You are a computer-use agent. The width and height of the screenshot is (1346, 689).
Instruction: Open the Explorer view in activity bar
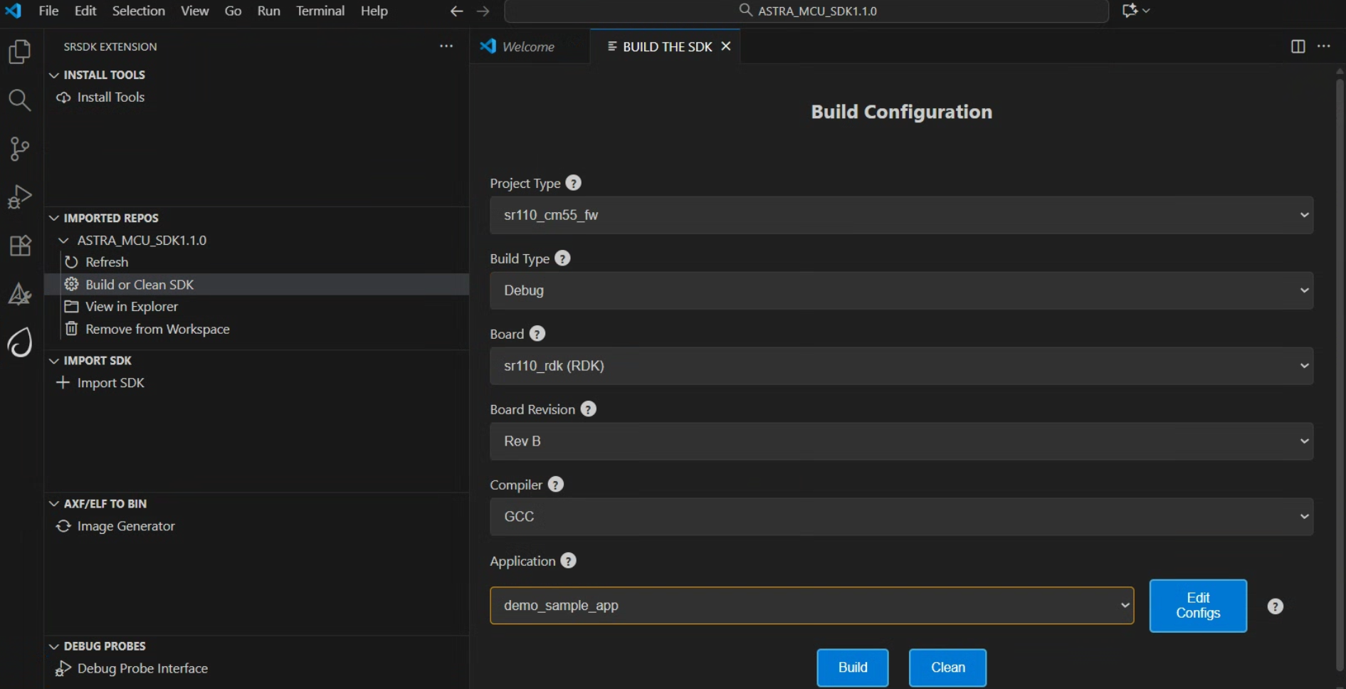tap(19, 52)
